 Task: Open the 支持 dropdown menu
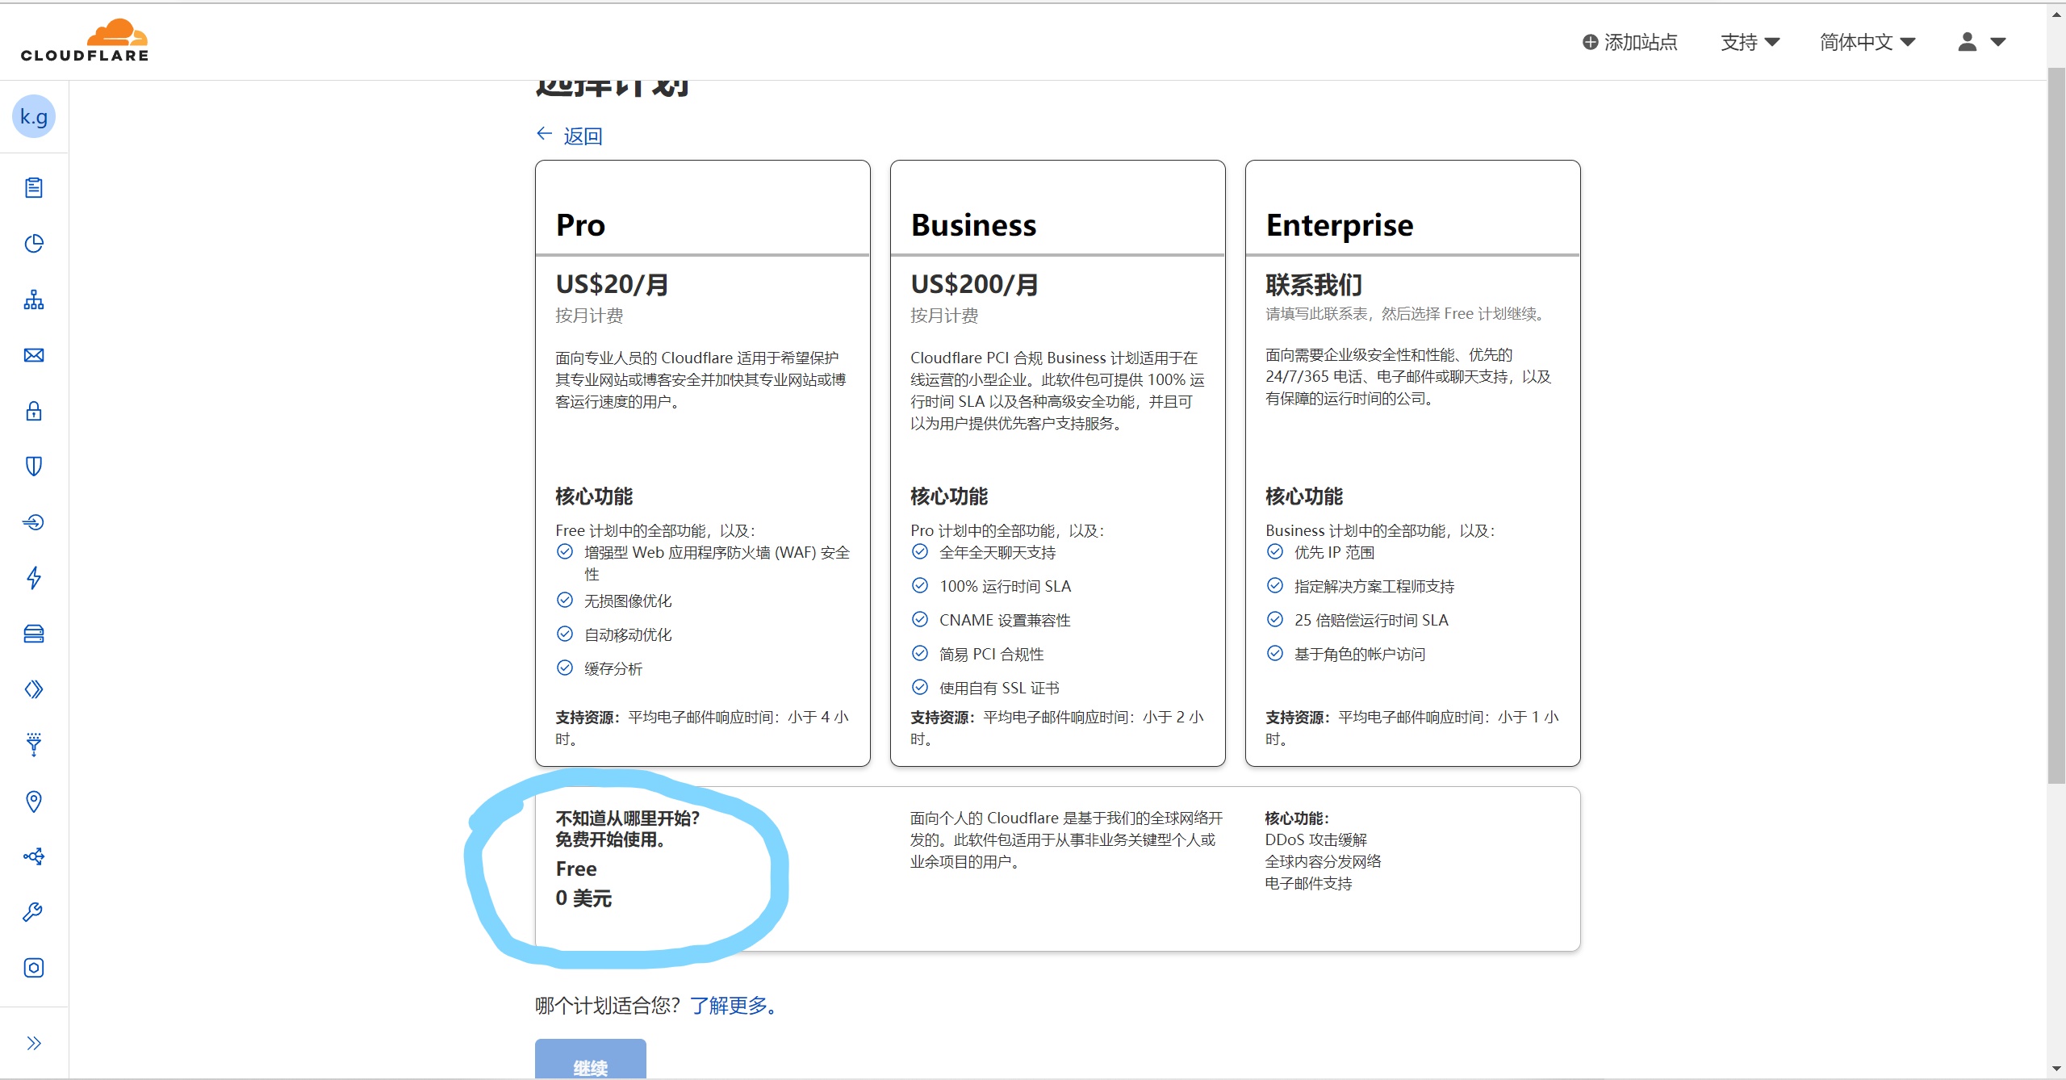tap(1748, 41)
